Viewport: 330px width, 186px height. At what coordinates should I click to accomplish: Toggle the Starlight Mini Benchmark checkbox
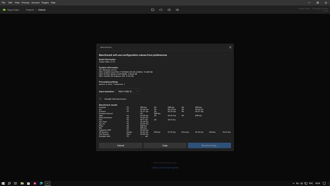100,99
